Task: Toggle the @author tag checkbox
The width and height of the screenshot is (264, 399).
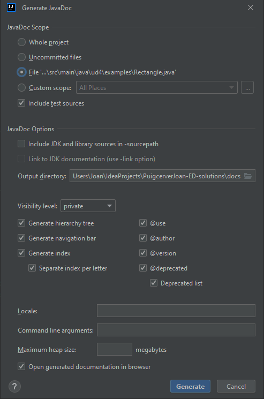Action: click(143, 238)
